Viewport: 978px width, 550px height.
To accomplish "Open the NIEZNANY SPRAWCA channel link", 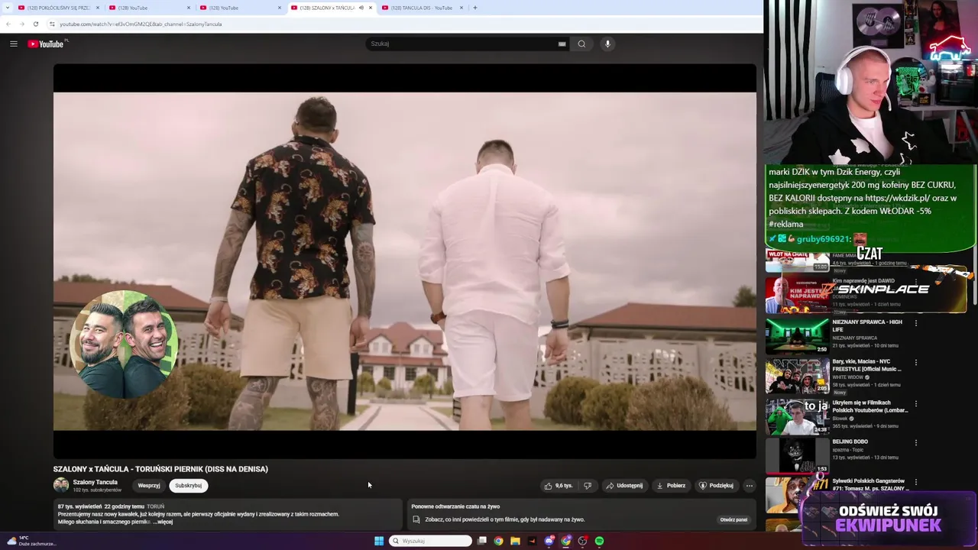I will [x=854, y=338].
